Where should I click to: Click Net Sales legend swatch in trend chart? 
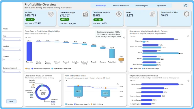[66, 104]
